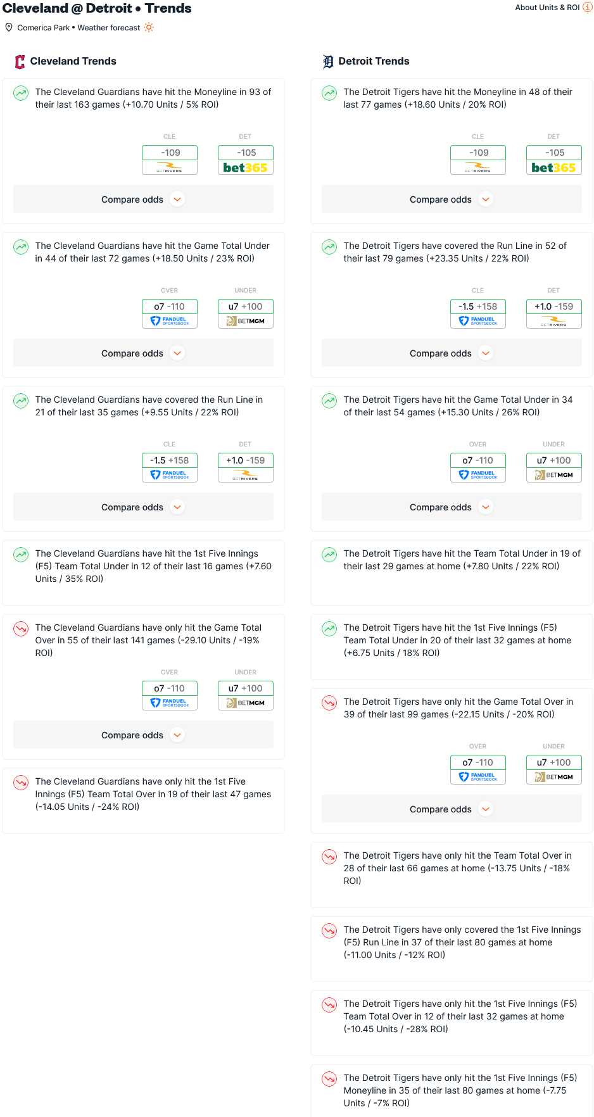Screen dimensions: 594x1117
Task: Select bet365 DET -105 odds in Cleveland Moneyline card
Action: point(246,160)
